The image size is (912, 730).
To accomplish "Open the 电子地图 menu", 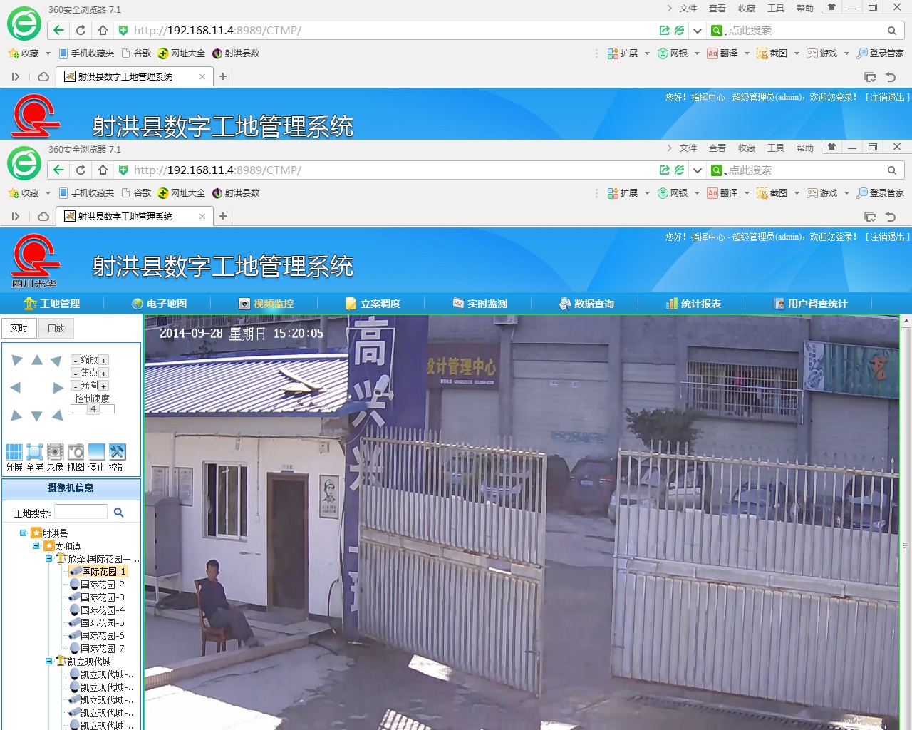I will pyautogui.click(x=159, y=304).
